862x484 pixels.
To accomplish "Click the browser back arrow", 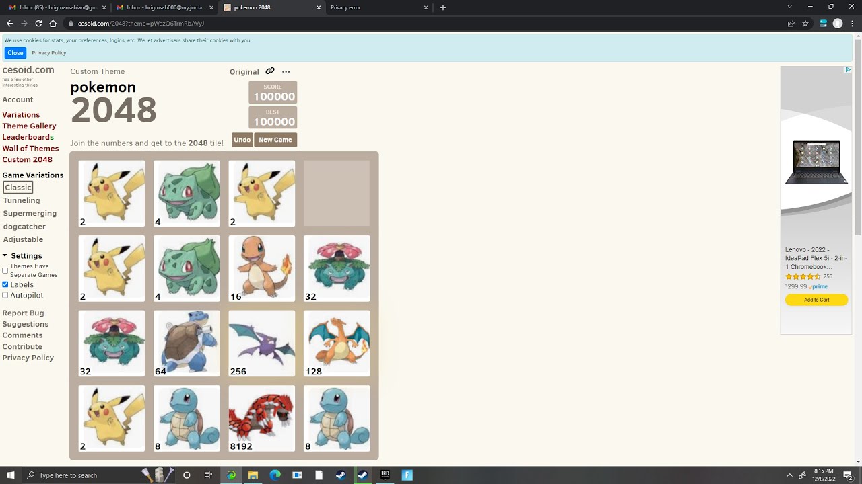I will click(9, 23).
